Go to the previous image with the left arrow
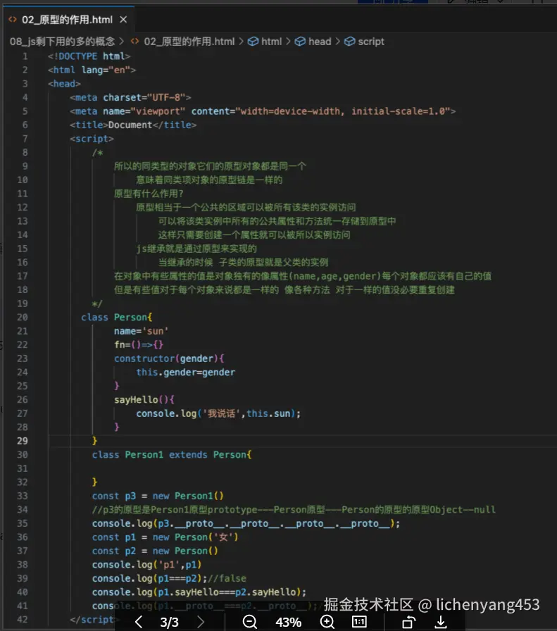The image size is (557, 631). tap(139, 622)
